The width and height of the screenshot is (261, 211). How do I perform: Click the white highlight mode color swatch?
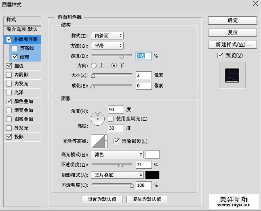tap(152, 154)
